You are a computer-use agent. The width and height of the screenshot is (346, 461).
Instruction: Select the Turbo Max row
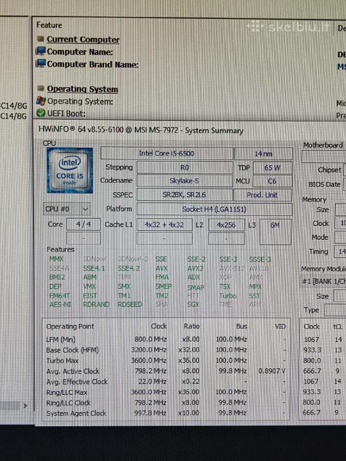click(x=166, y=361)
